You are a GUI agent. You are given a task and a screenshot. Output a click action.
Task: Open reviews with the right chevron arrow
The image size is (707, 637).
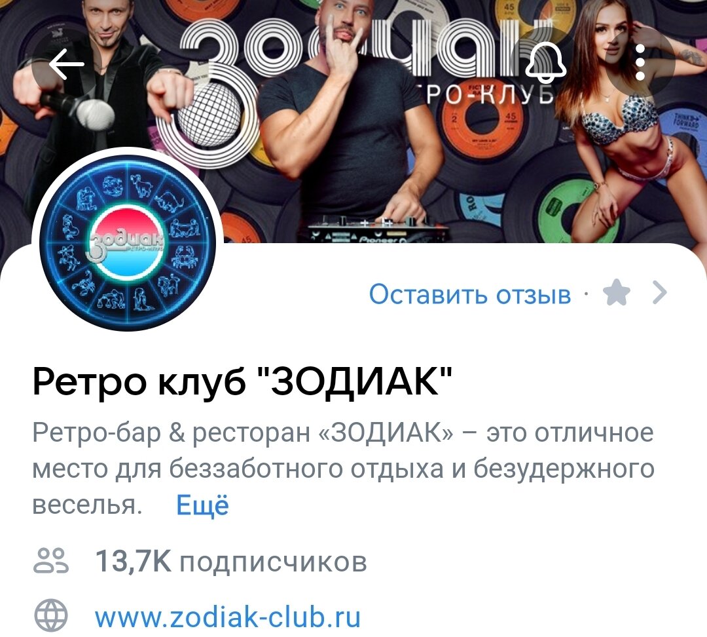[x=660, y=292]
